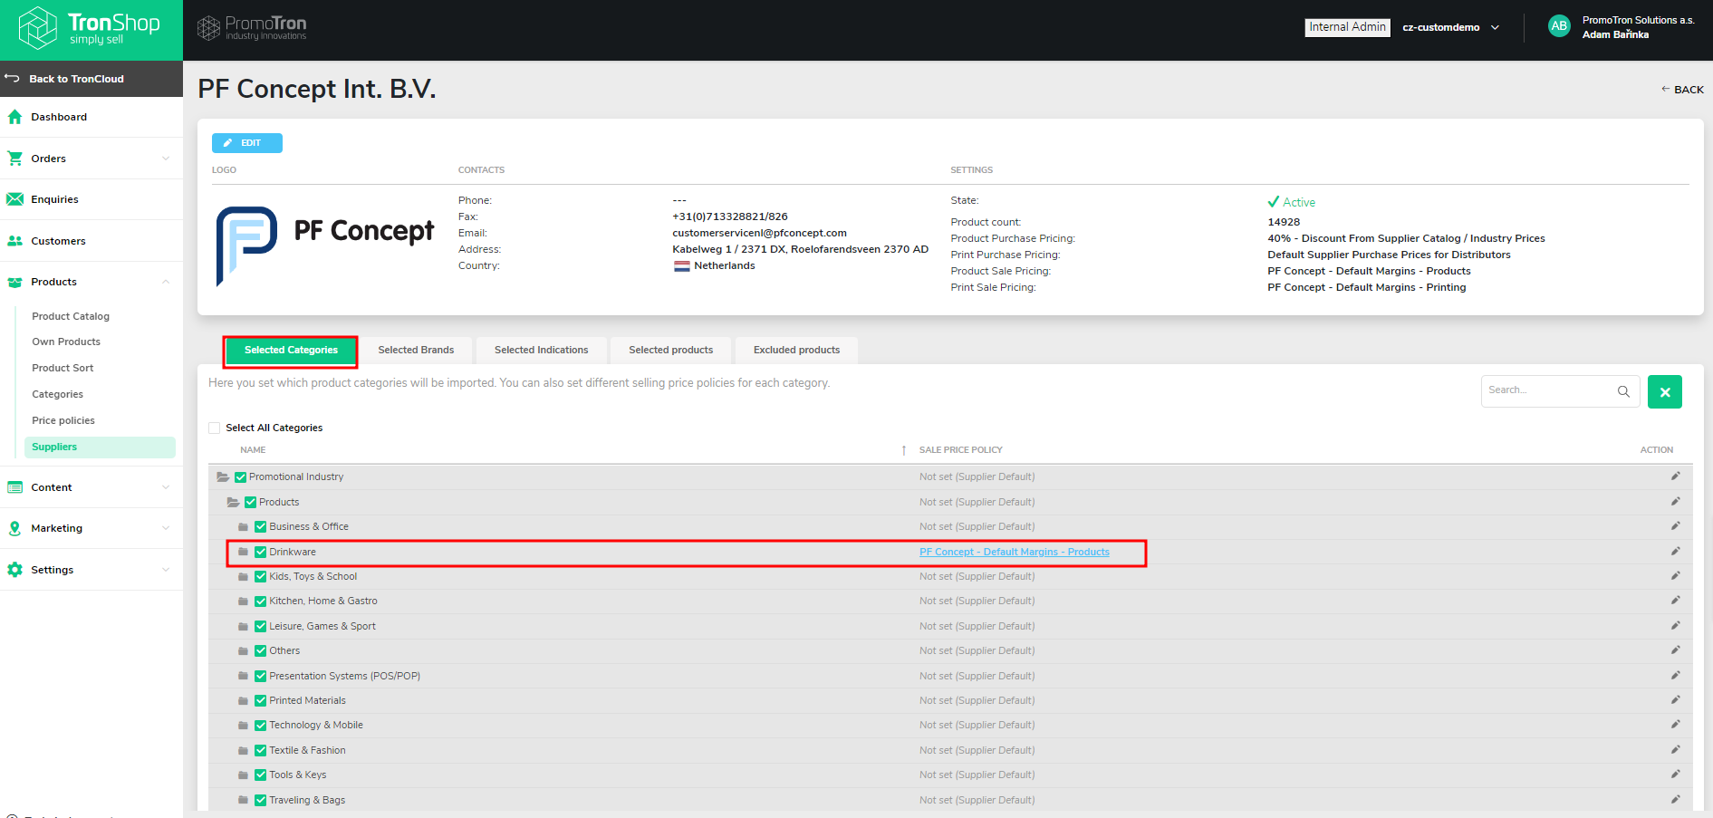
Task: Click pencil icon for Business & Office
Action: pos(1675,526)
